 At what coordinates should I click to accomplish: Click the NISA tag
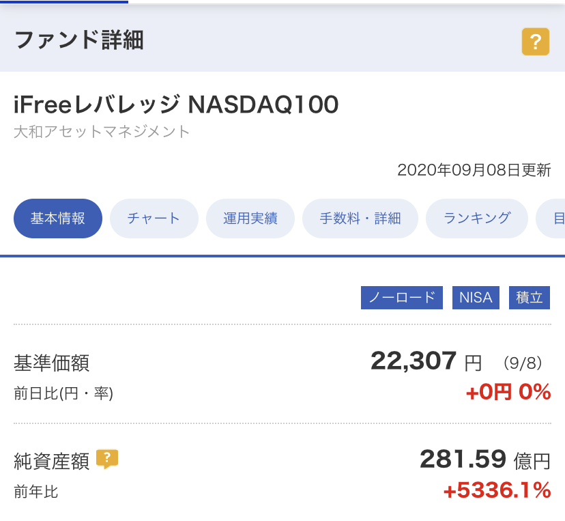476,298
